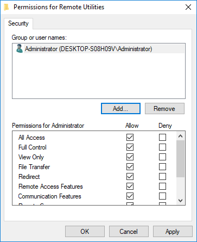Select the Security tab
Viewport: 197px width, 242px height.
(x=18, y=23)
